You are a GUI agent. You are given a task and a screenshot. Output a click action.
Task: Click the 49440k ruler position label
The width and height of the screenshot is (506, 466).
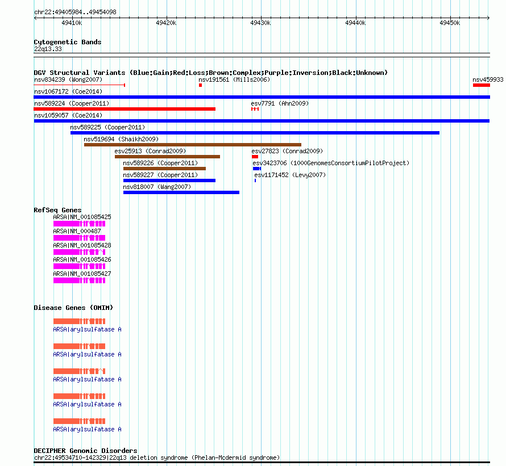(x=355, y=23)
